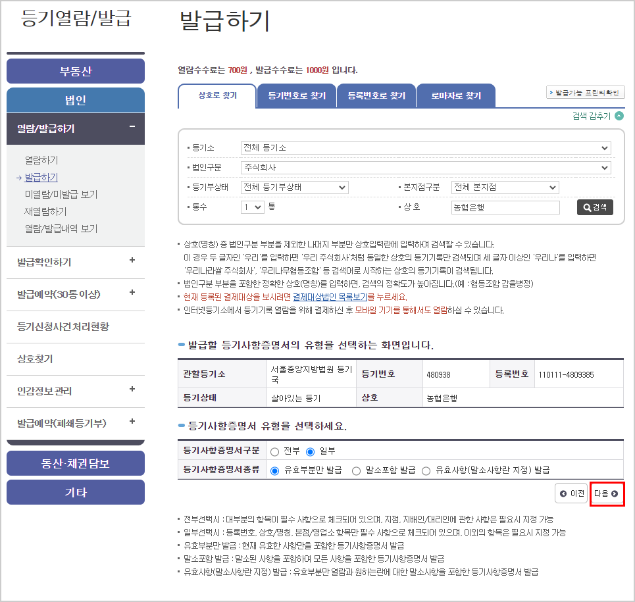Screen dimensions: 635x602
Task: Click the 상호 search input field
Action: coord(505,207)
